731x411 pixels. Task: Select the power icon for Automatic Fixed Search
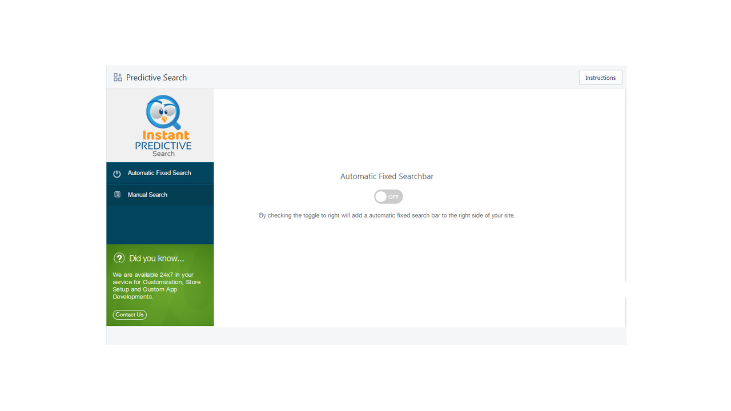point(117,173)
